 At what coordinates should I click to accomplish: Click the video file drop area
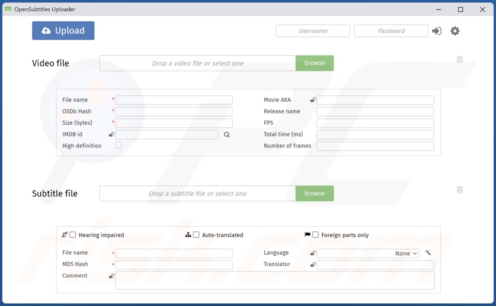[x=198, y=63]
